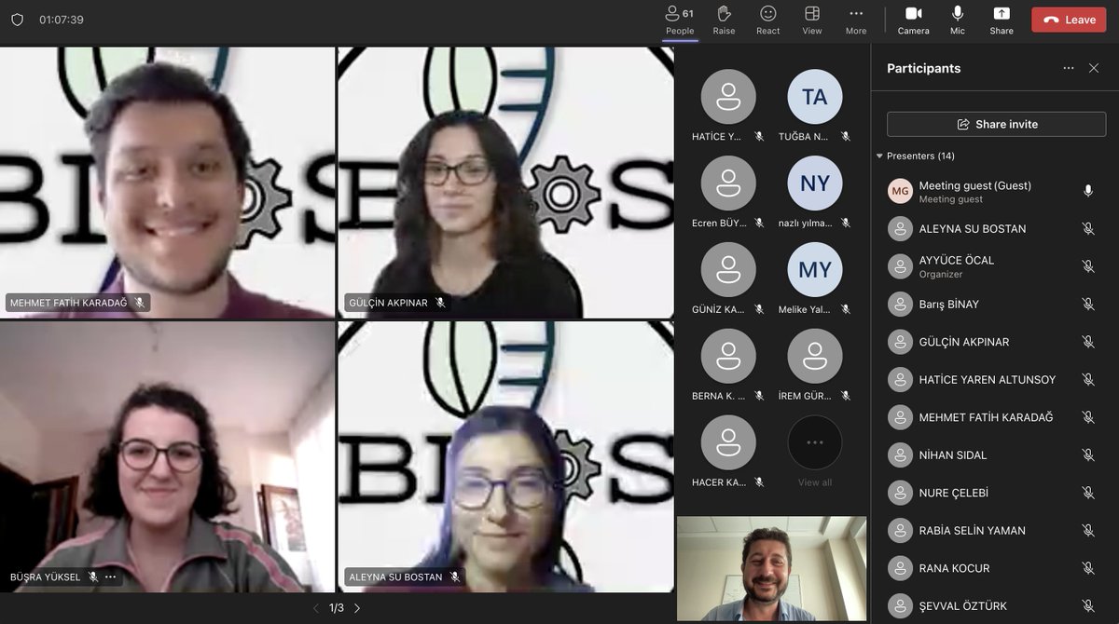Screen dimensions: 1119x624
Task: Click MG avatar of Meeting guest
Action: tap(900, 191)
